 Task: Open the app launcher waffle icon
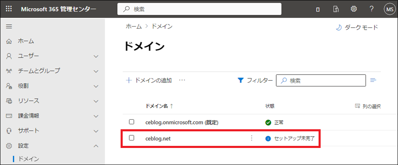(9, 9)
